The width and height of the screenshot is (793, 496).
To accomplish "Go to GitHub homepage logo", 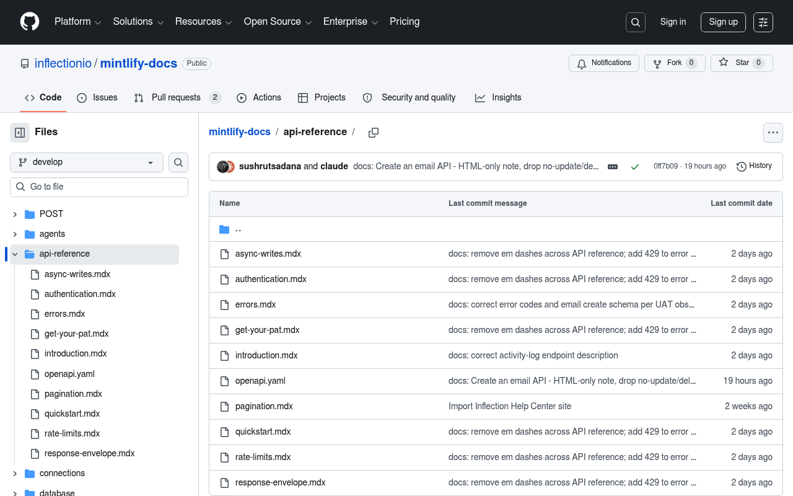I will (30, 22).
